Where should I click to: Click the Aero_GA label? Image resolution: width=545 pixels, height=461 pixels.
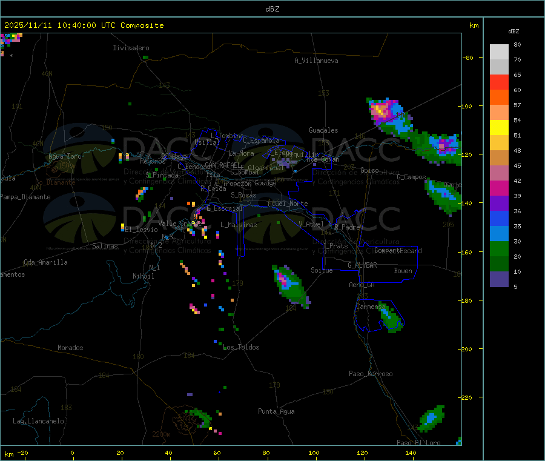click(362, 285)
